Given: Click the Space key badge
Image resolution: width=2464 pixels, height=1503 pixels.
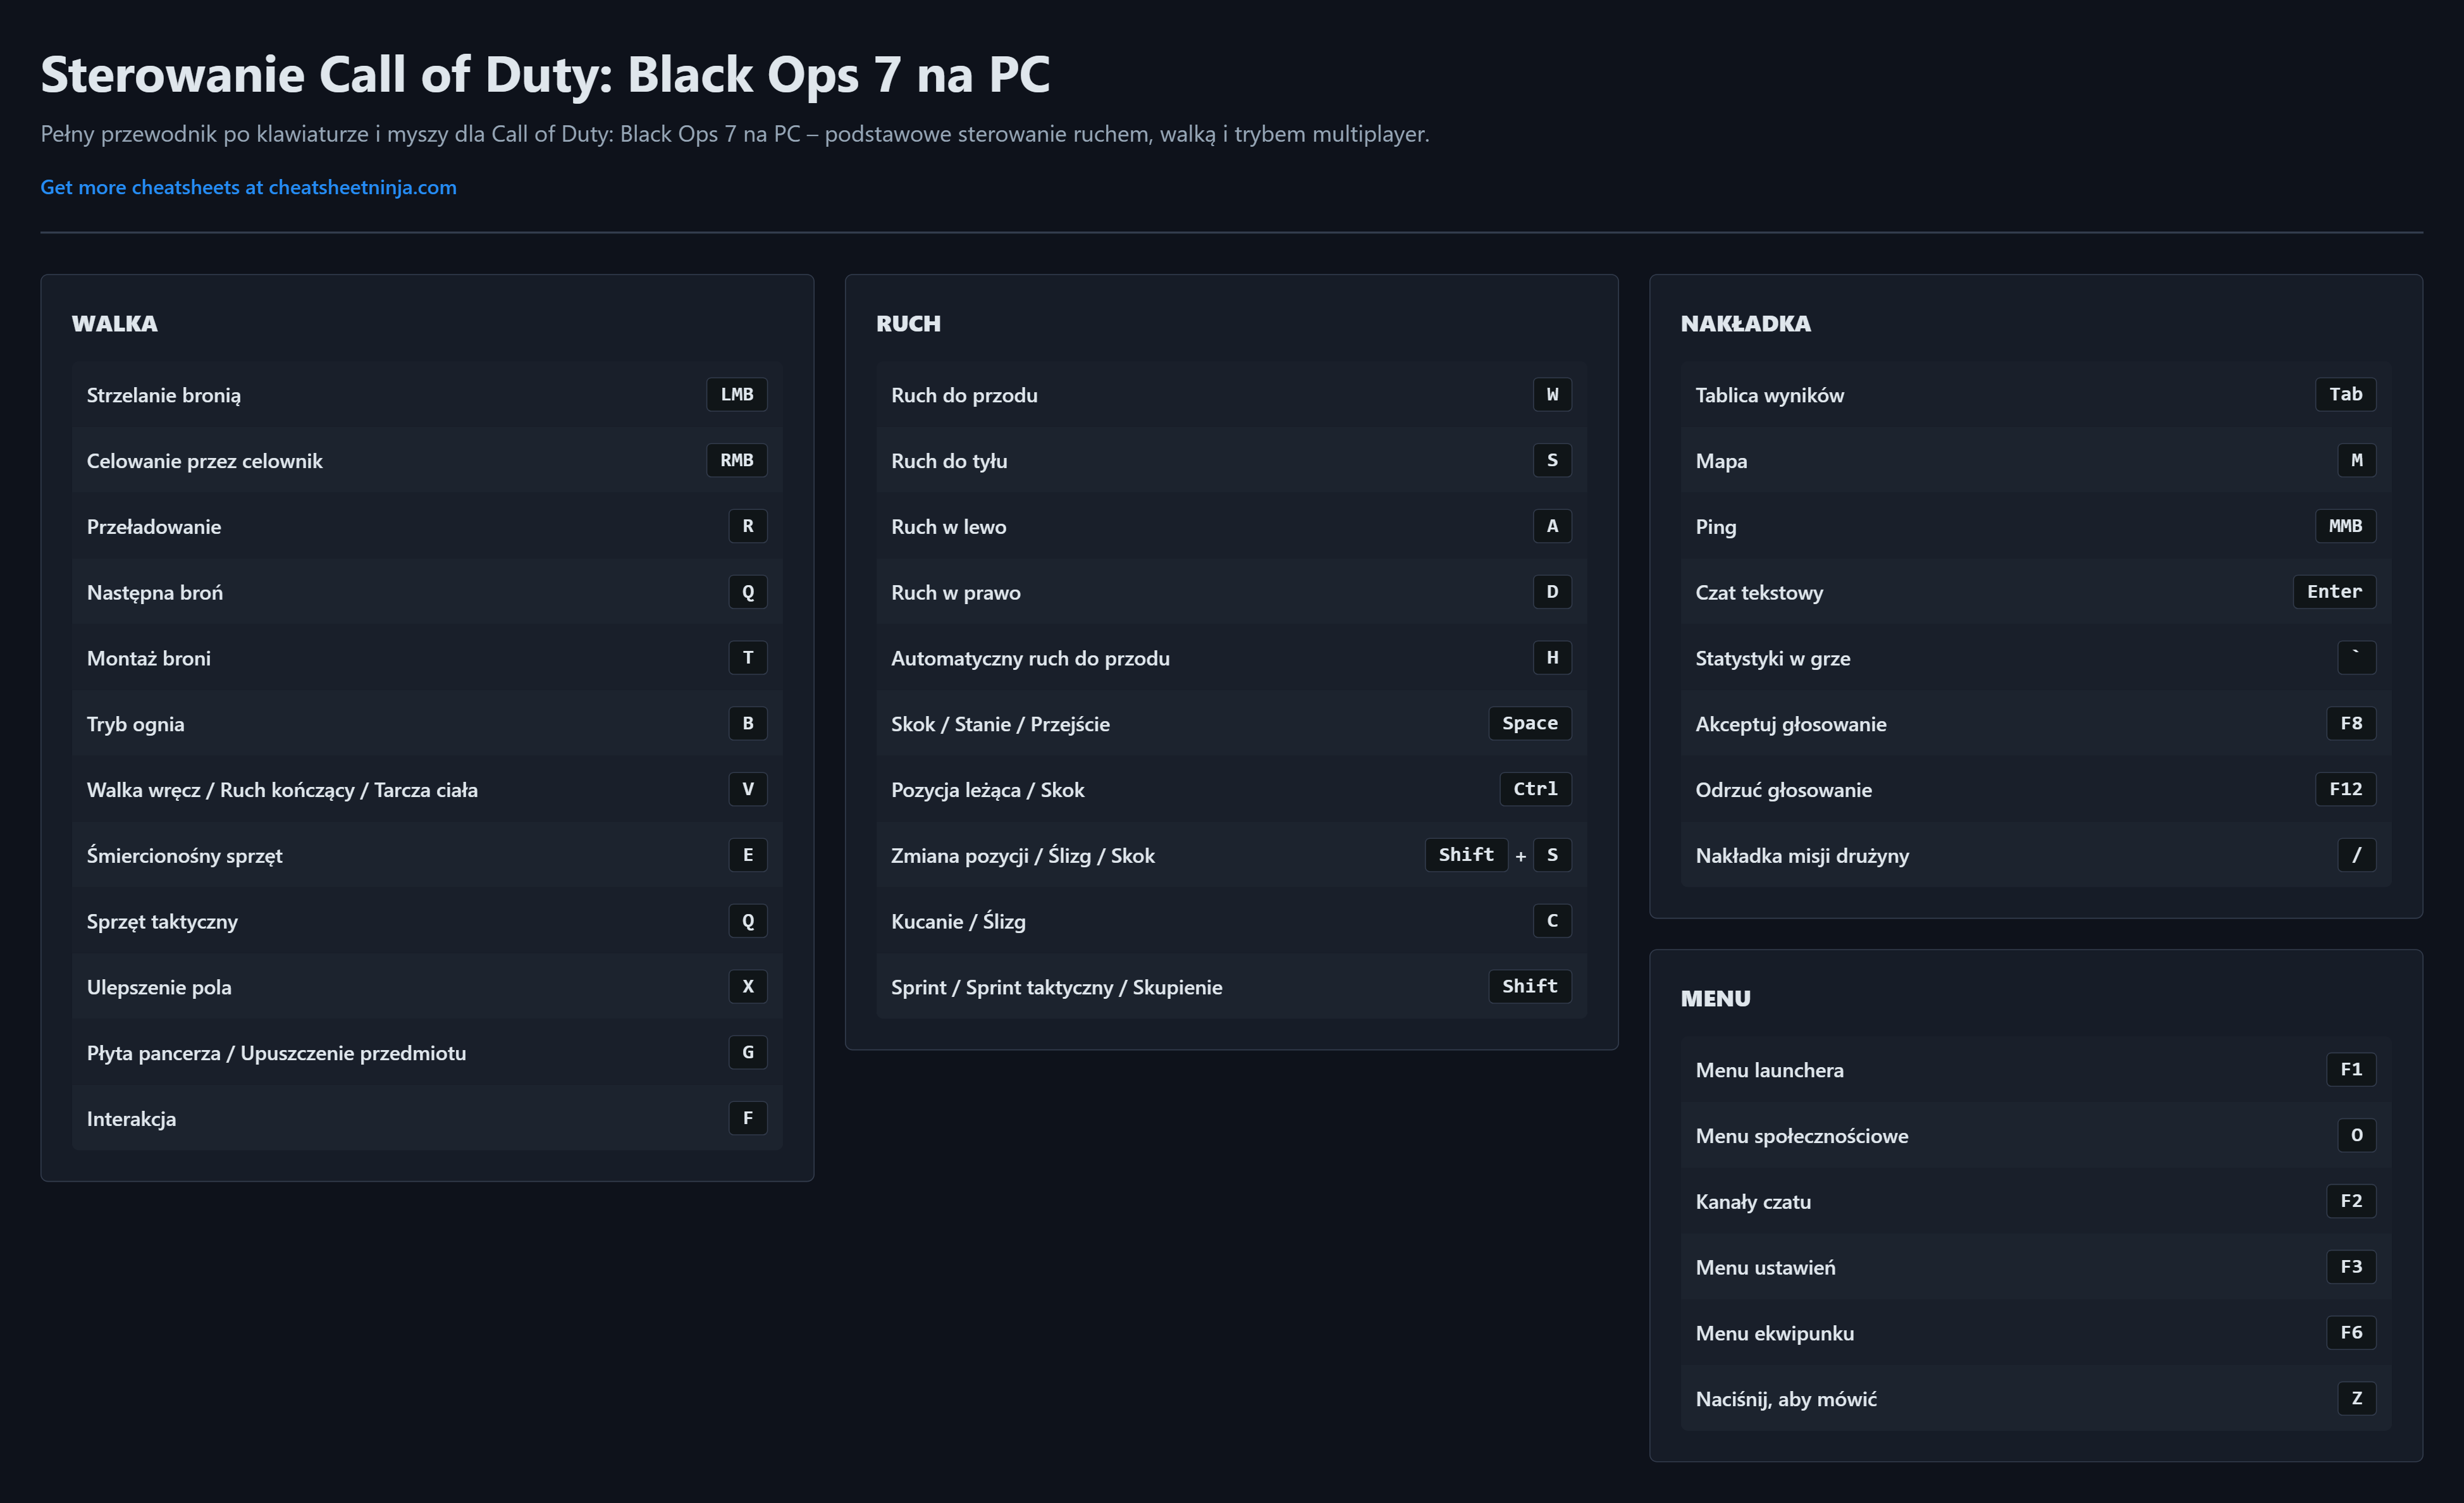Looking at the screenshot, I should click(x=1529, y=723).
